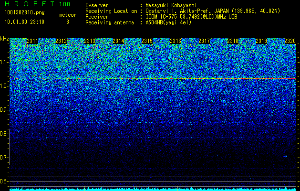The width and height of the screenshot is (300, 191).
Task: Click the 2319 time label
Action: (261, 41)
